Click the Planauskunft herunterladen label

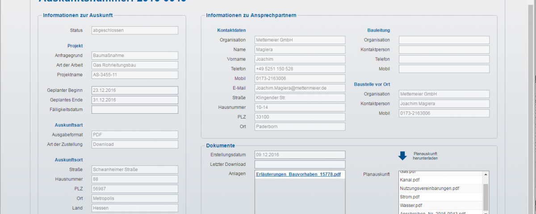point(425,156)
